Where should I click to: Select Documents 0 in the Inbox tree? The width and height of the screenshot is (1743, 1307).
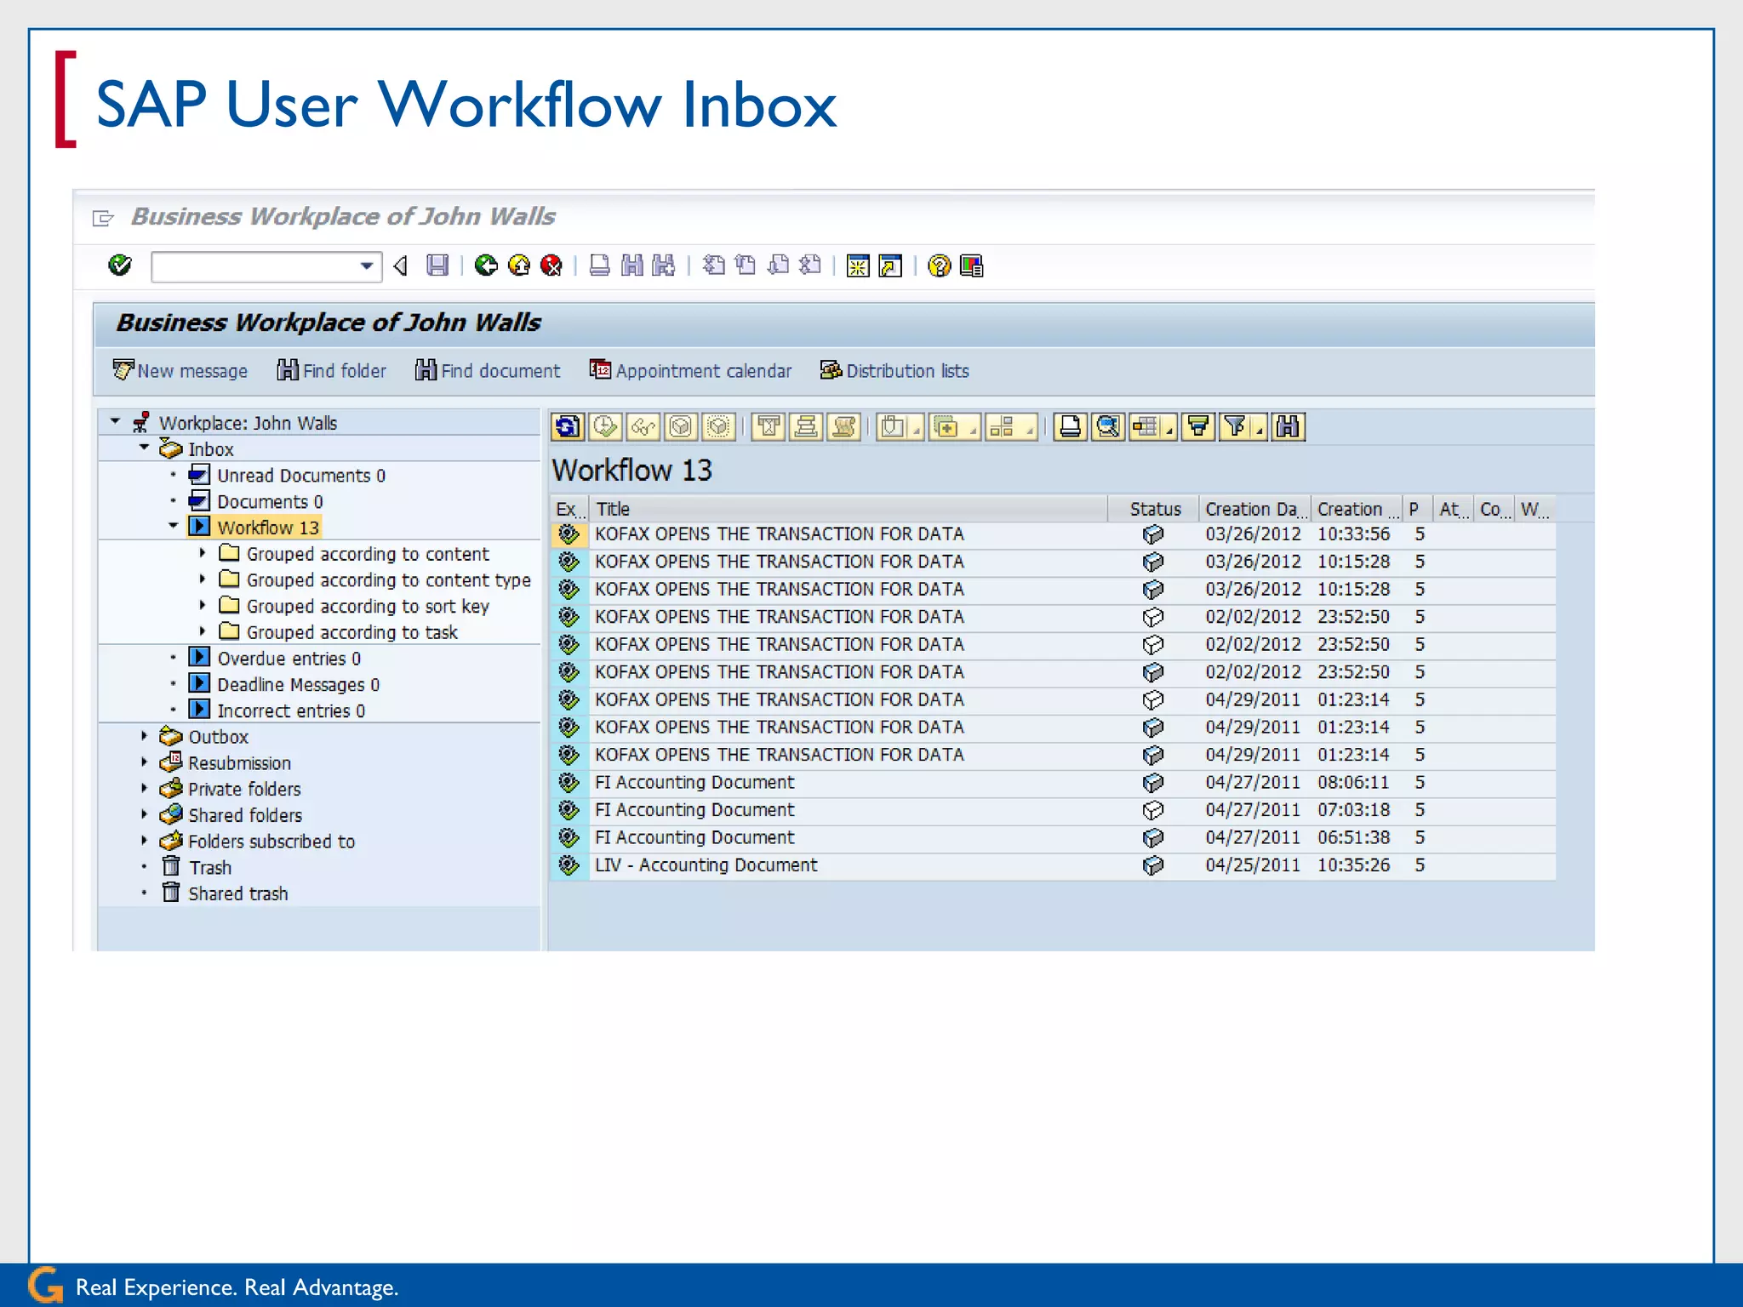click(x=270, y=502)
